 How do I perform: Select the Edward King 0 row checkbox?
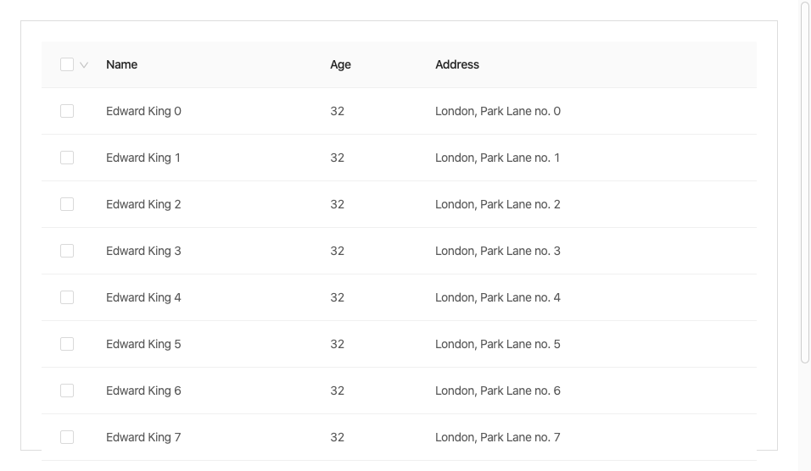(67, 111)
